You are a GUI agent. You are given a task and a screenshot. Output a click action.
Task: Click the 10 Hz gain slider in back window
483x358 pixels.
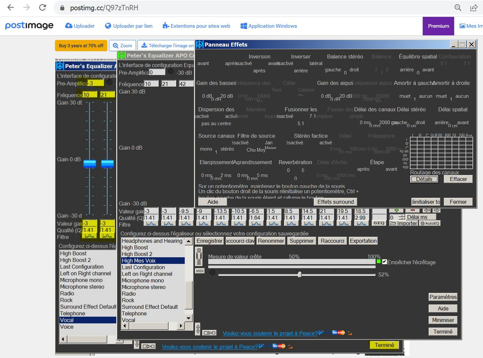(x=90, y=163)
